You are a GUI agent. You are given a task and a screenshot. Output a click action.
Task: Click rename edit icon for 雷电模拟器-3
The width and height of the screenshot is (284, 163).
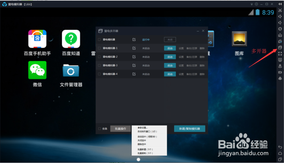134,65
